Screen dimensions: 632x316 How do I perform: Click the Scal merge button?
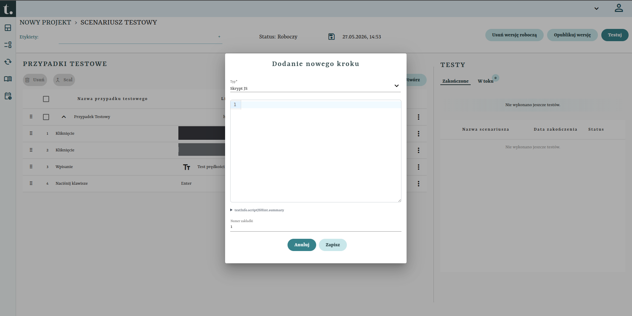(x=64, y=80)
